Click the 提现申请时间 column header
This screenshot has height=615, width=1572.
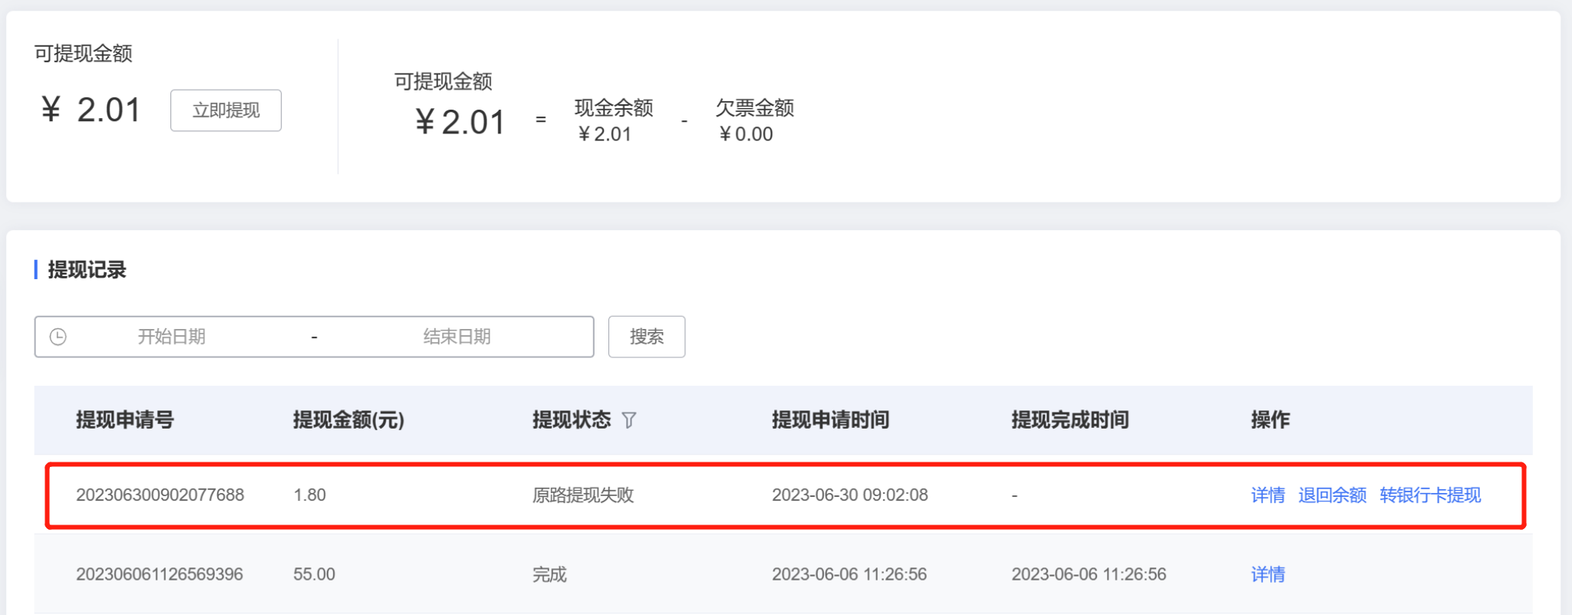pos(830,420)
